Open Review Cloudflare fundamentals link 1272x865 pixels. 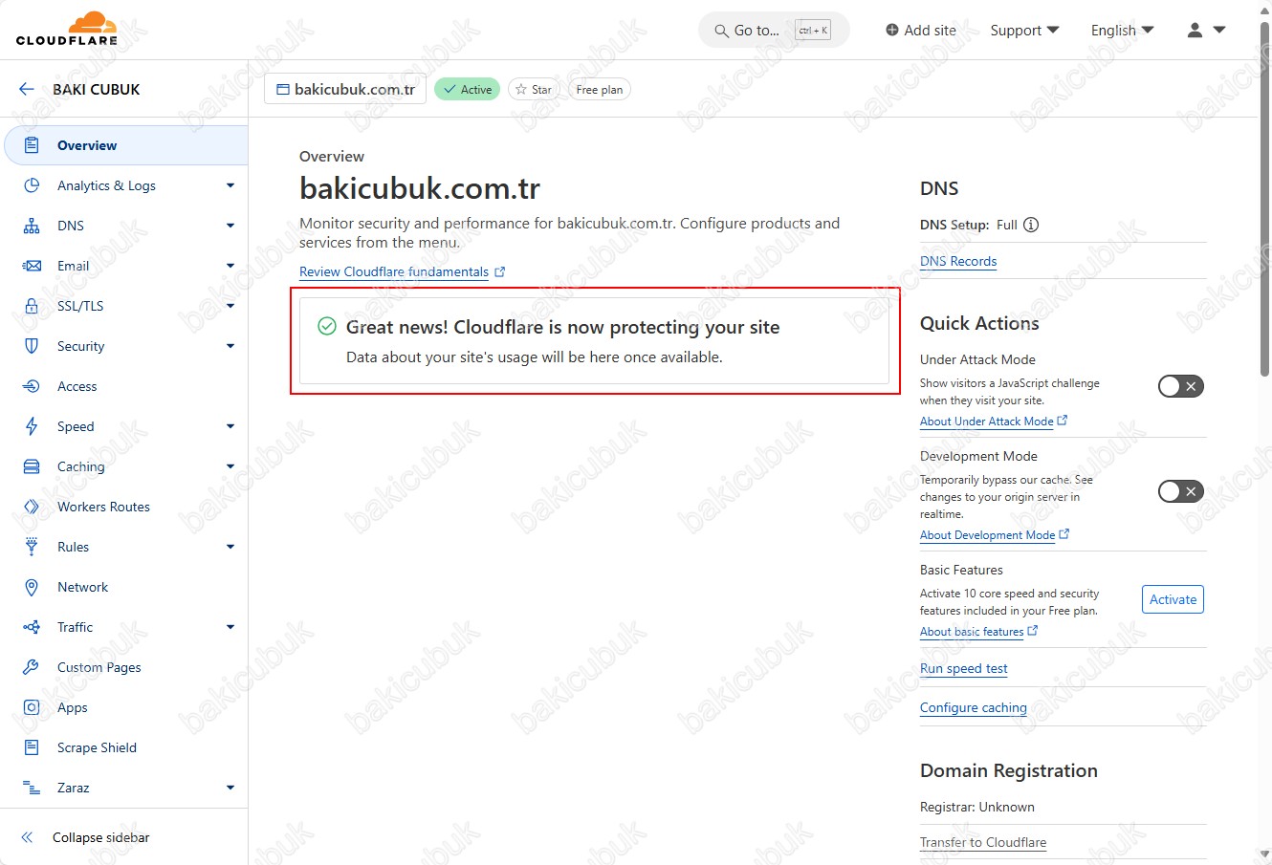[394, 271]
